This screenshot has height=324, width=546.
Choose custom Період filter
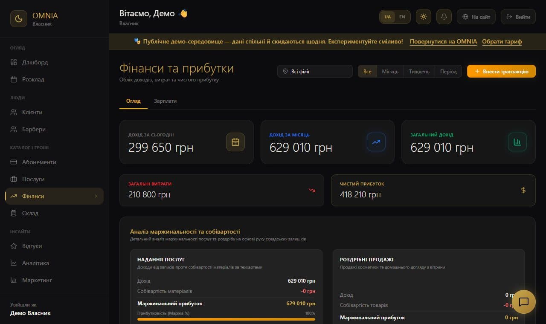[448, 72]
